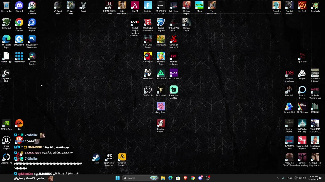Open Logitech G HUB shortcut

[x=6, y=76]
